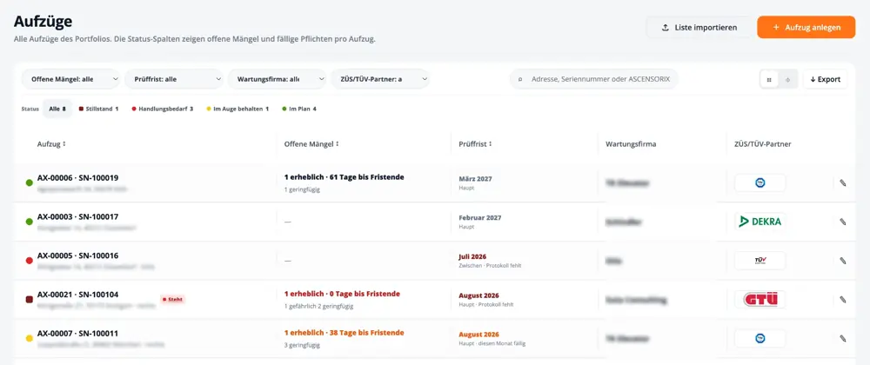
Task: Click the DEKRA logo
Action: point(760,222)
